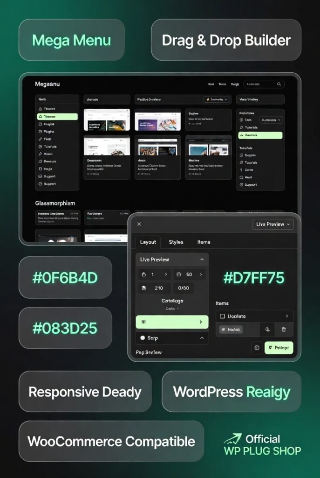Click the small square icon button beside the green button
Viewport: 320px width, 478px height.
pos(257,347)
